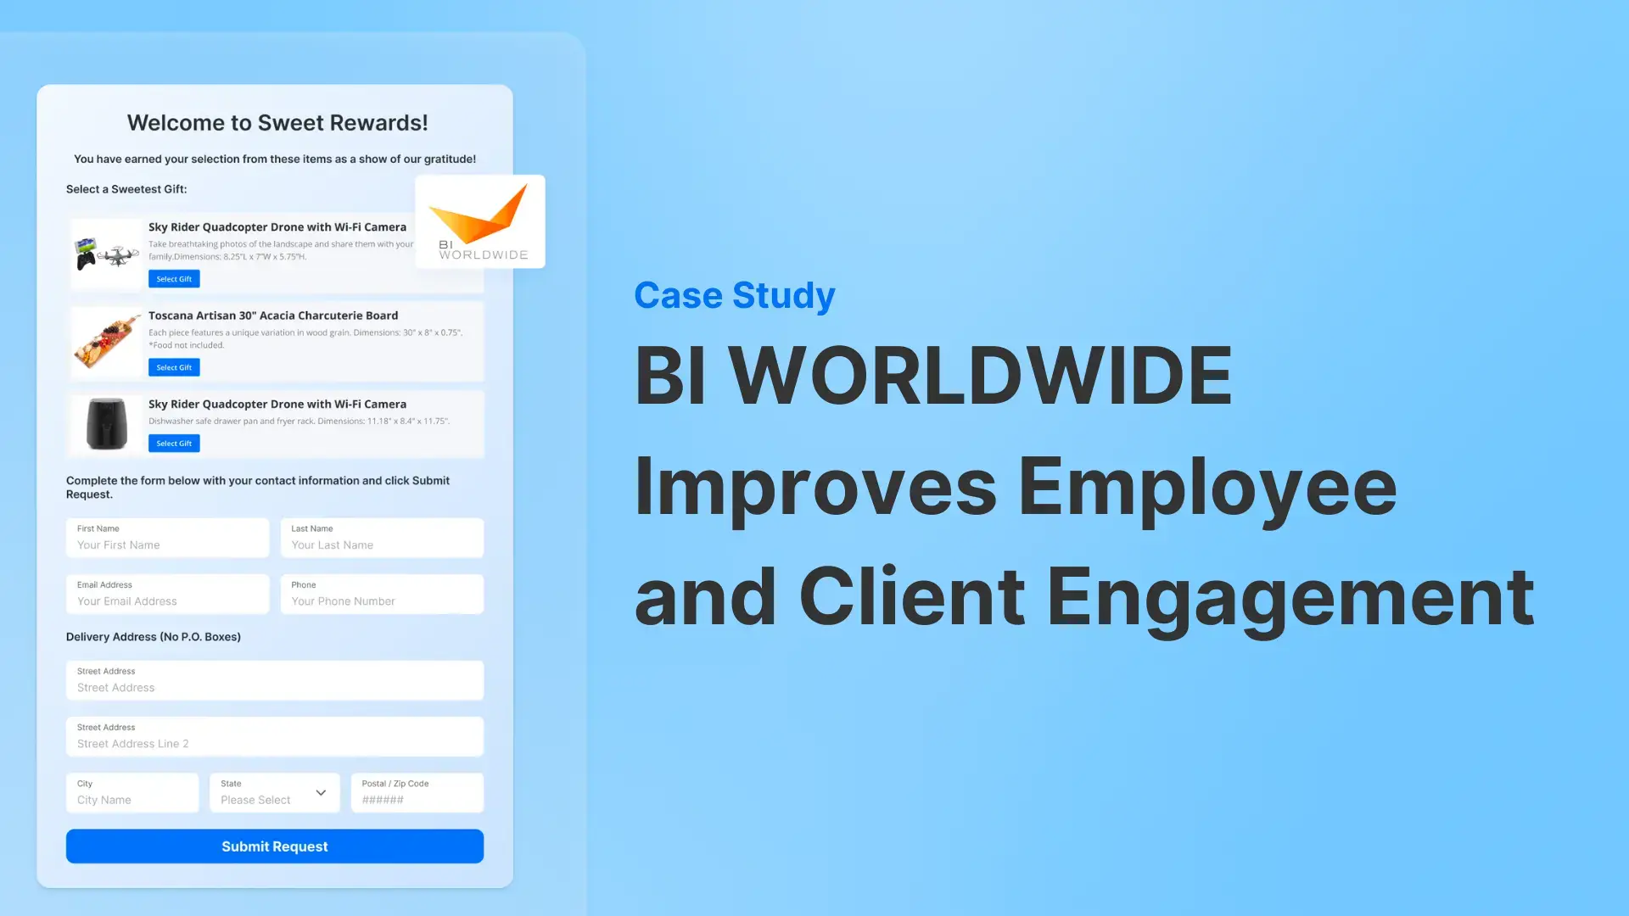
Task: Submit the gift request form
Action: click(x=274, y=846)
